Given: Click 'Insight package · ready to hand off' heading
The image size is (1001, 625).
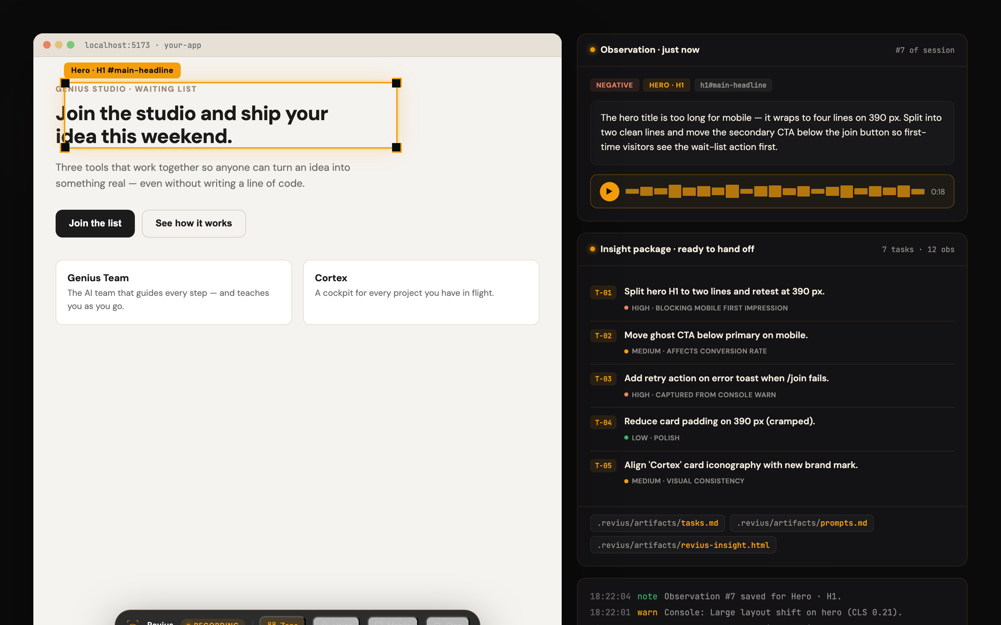Looking at the screenshot, I should click(677, 249).
